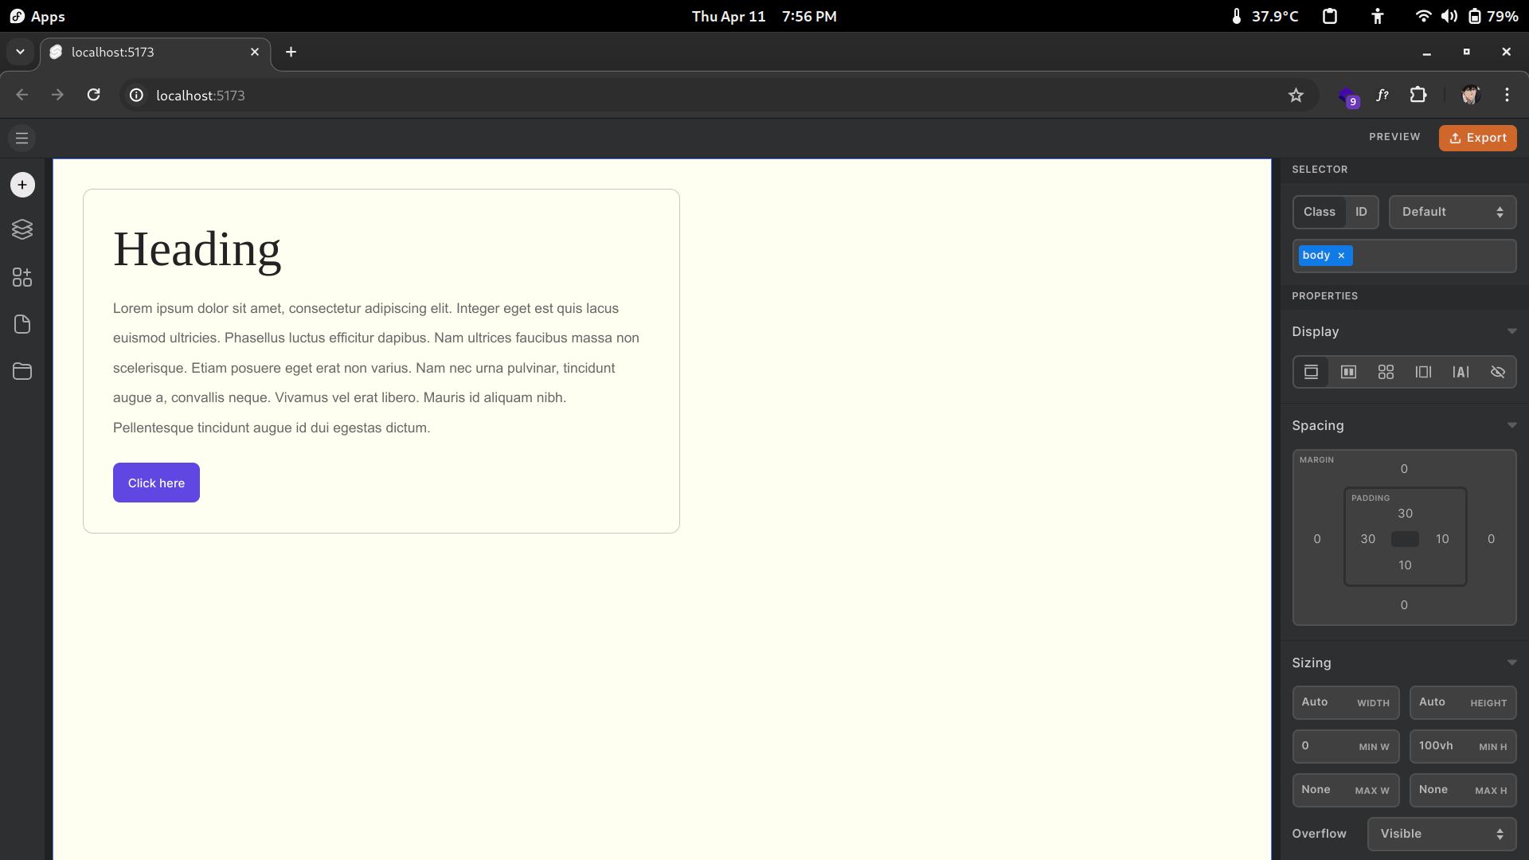
Task: Remove the body selector tag
Action: tap(1341, 256)
